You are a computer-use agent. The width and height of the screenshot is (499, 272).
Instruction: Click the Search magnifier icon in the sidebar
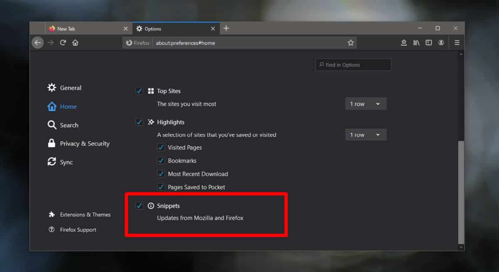52,125
